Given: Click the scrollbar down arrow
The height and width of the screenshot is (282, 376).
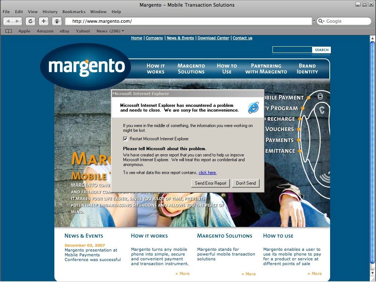Looking at the screenshot, I should pyautogui.click(x=372, y=274).
